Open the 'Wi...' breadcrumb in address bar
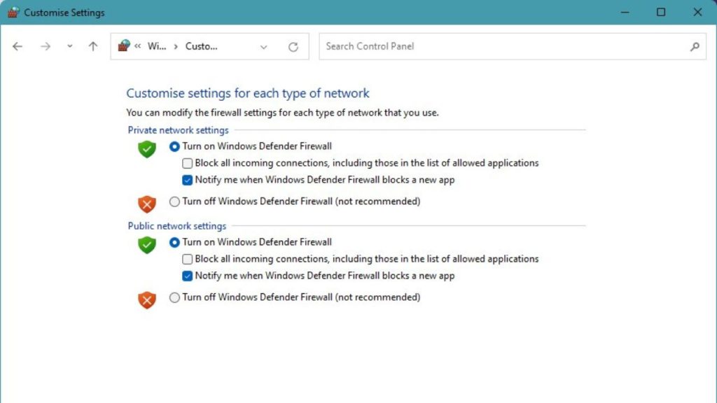 point(157,46)
